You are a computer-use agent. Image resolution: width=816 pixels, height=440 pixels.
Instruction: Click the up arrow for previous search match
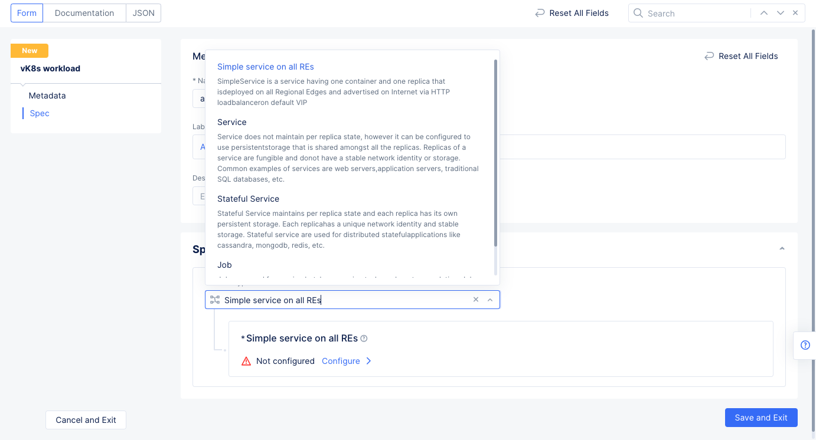pyautogui.click(x=764, y=12)
